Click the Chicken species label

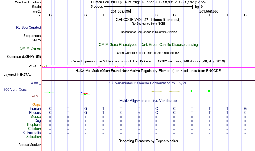click(34, 129)
